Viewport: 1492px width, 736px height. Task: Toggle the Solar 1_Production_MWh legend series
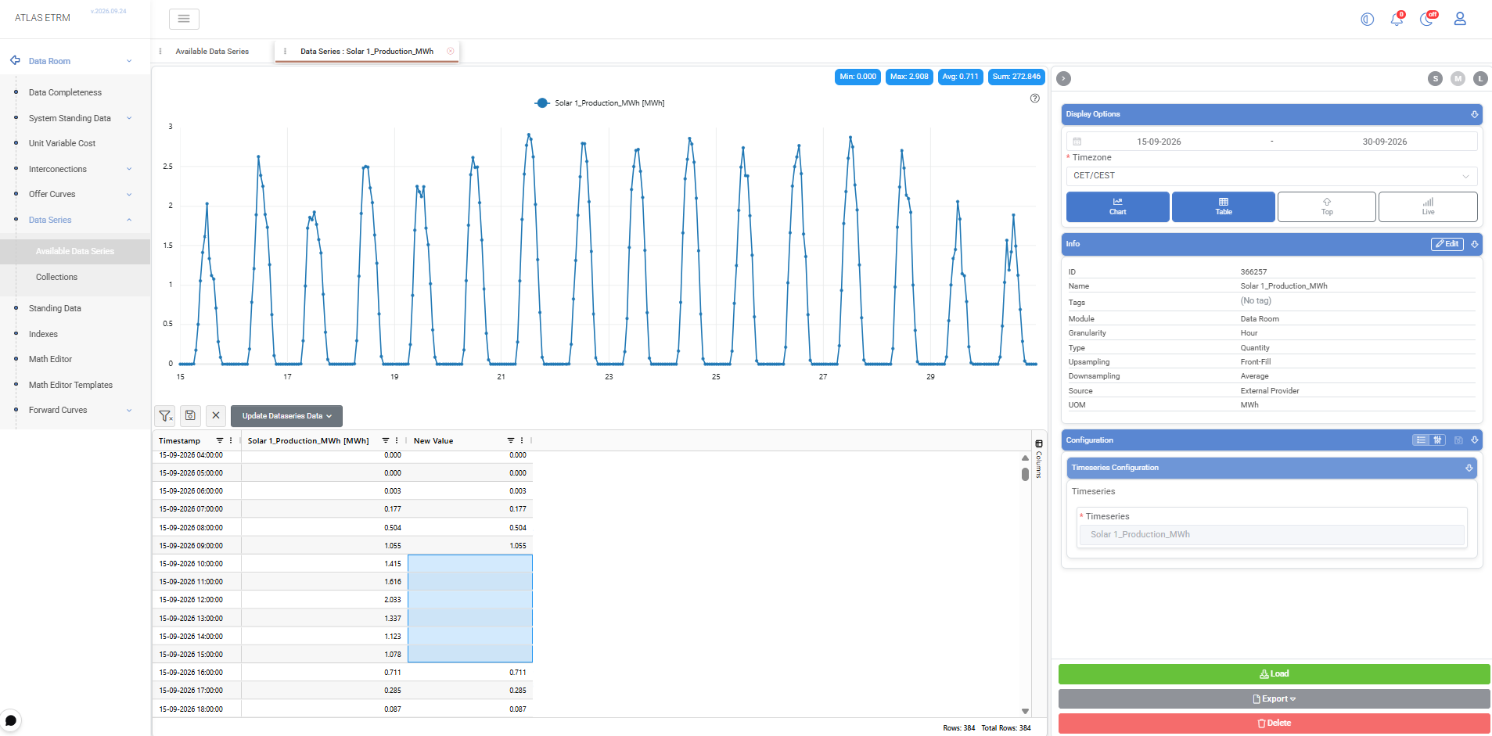tap(599, 103)
